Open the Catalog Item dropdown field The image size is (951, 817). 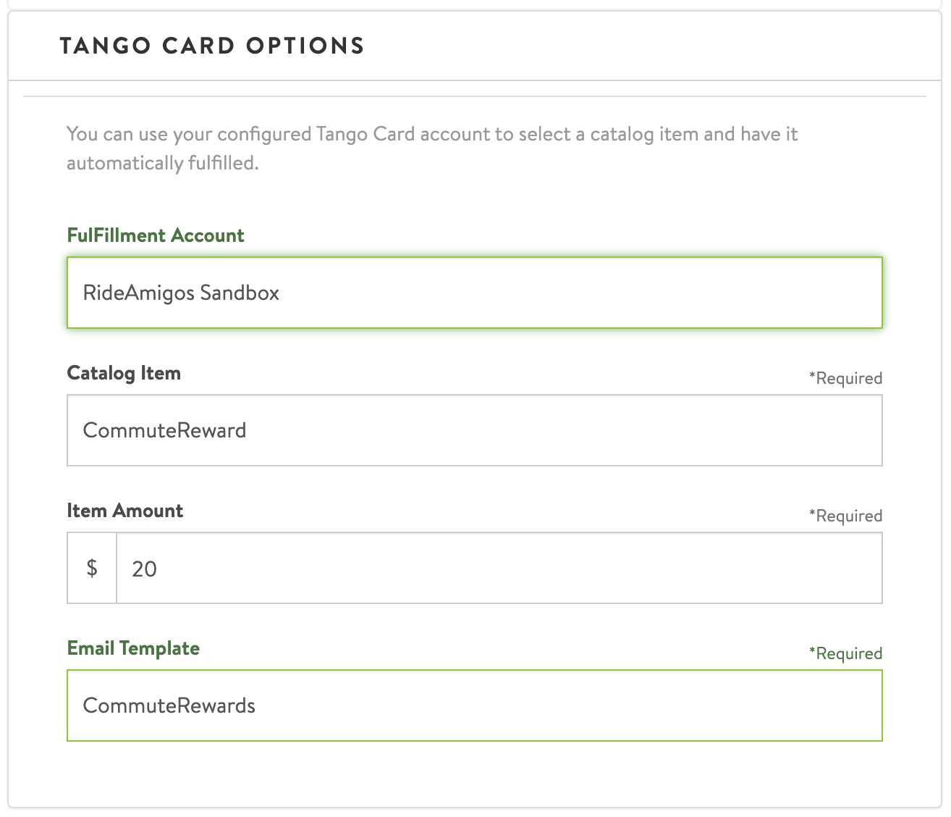click(x=474, y=430)
